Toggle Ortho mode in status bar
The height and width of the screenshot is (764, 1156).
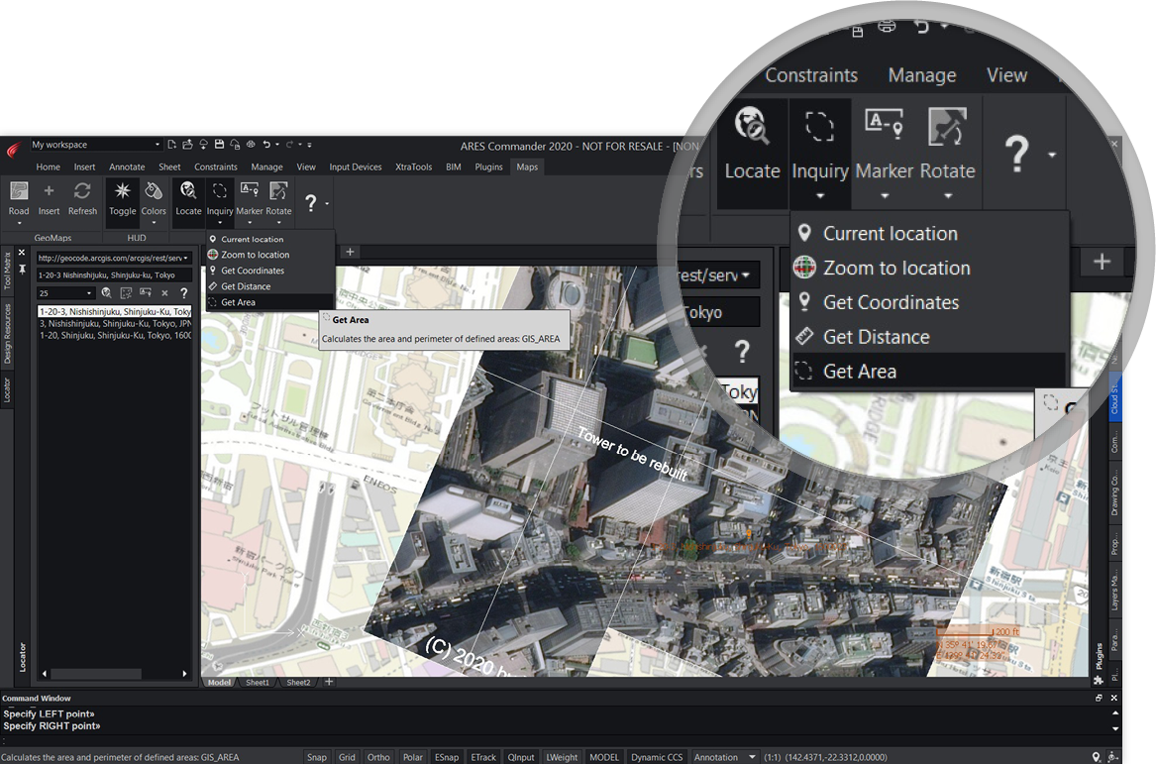(x=378, y=757)
